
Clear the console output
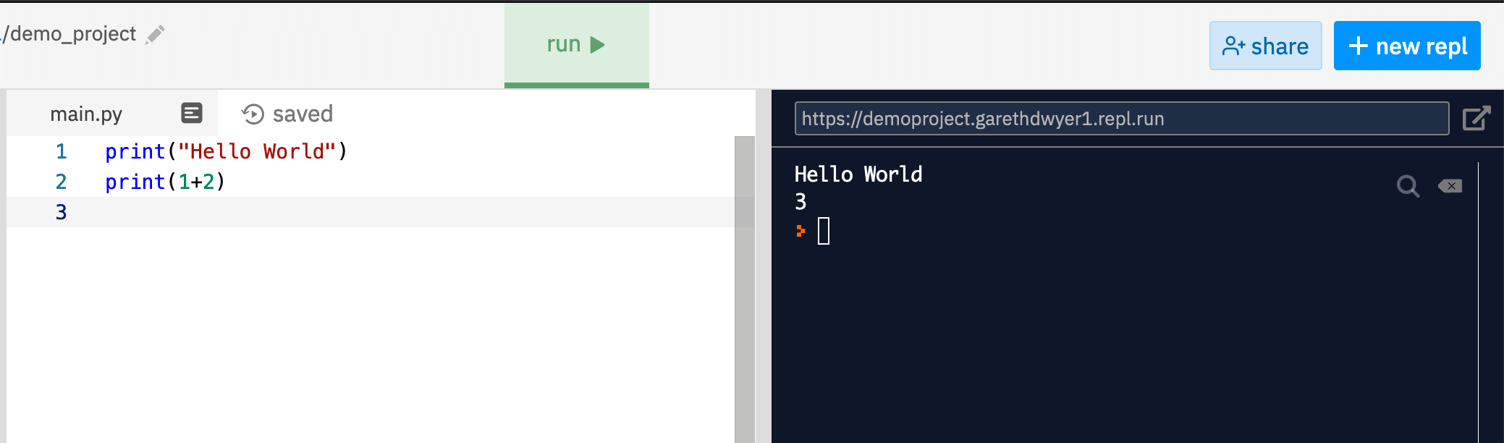click(x=1450, y=186)
